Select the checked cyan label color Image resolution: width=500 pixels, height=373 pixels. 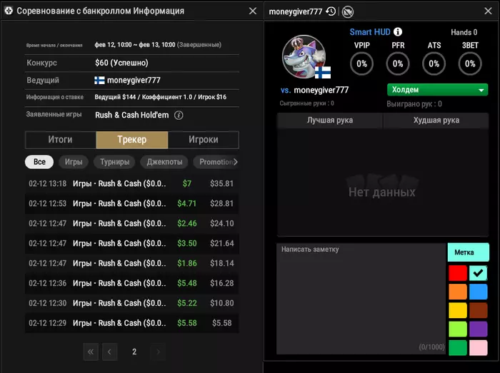coord(478,273)
